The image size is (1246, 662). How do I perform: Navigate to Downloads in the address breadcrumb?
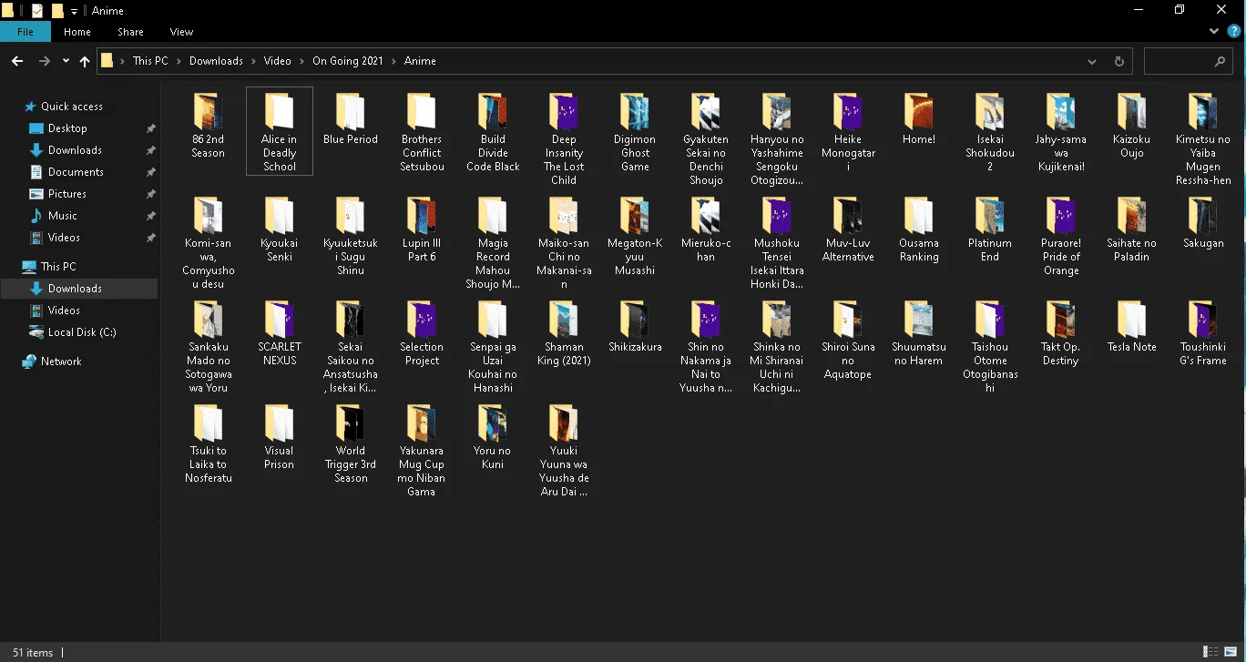[216, 61]
